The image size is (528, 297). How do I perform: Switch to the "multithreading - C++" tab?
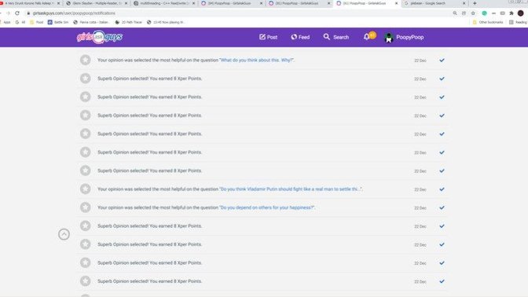pos(163,3)
